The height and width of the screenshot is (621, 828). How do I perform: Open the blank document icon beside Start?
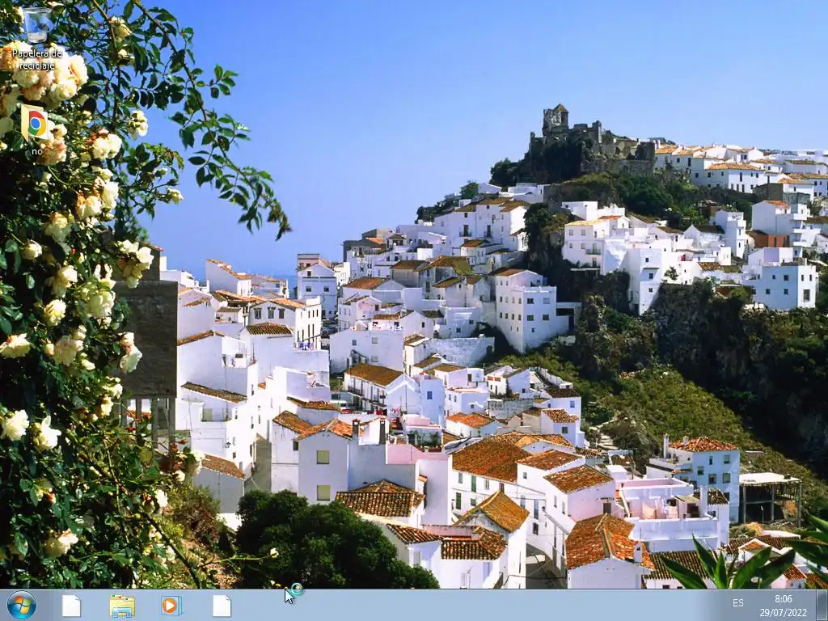[71, 606]
